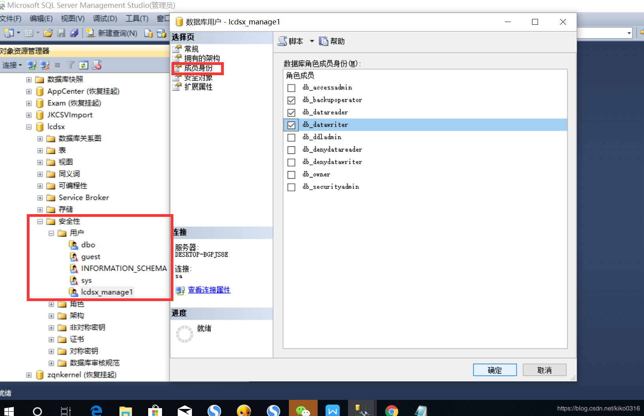Uncheck the db_datareader role
This screenshot has height=416, width=644.
(x=291, y=113)
